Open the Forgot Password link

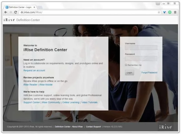(x=149, y=73)
